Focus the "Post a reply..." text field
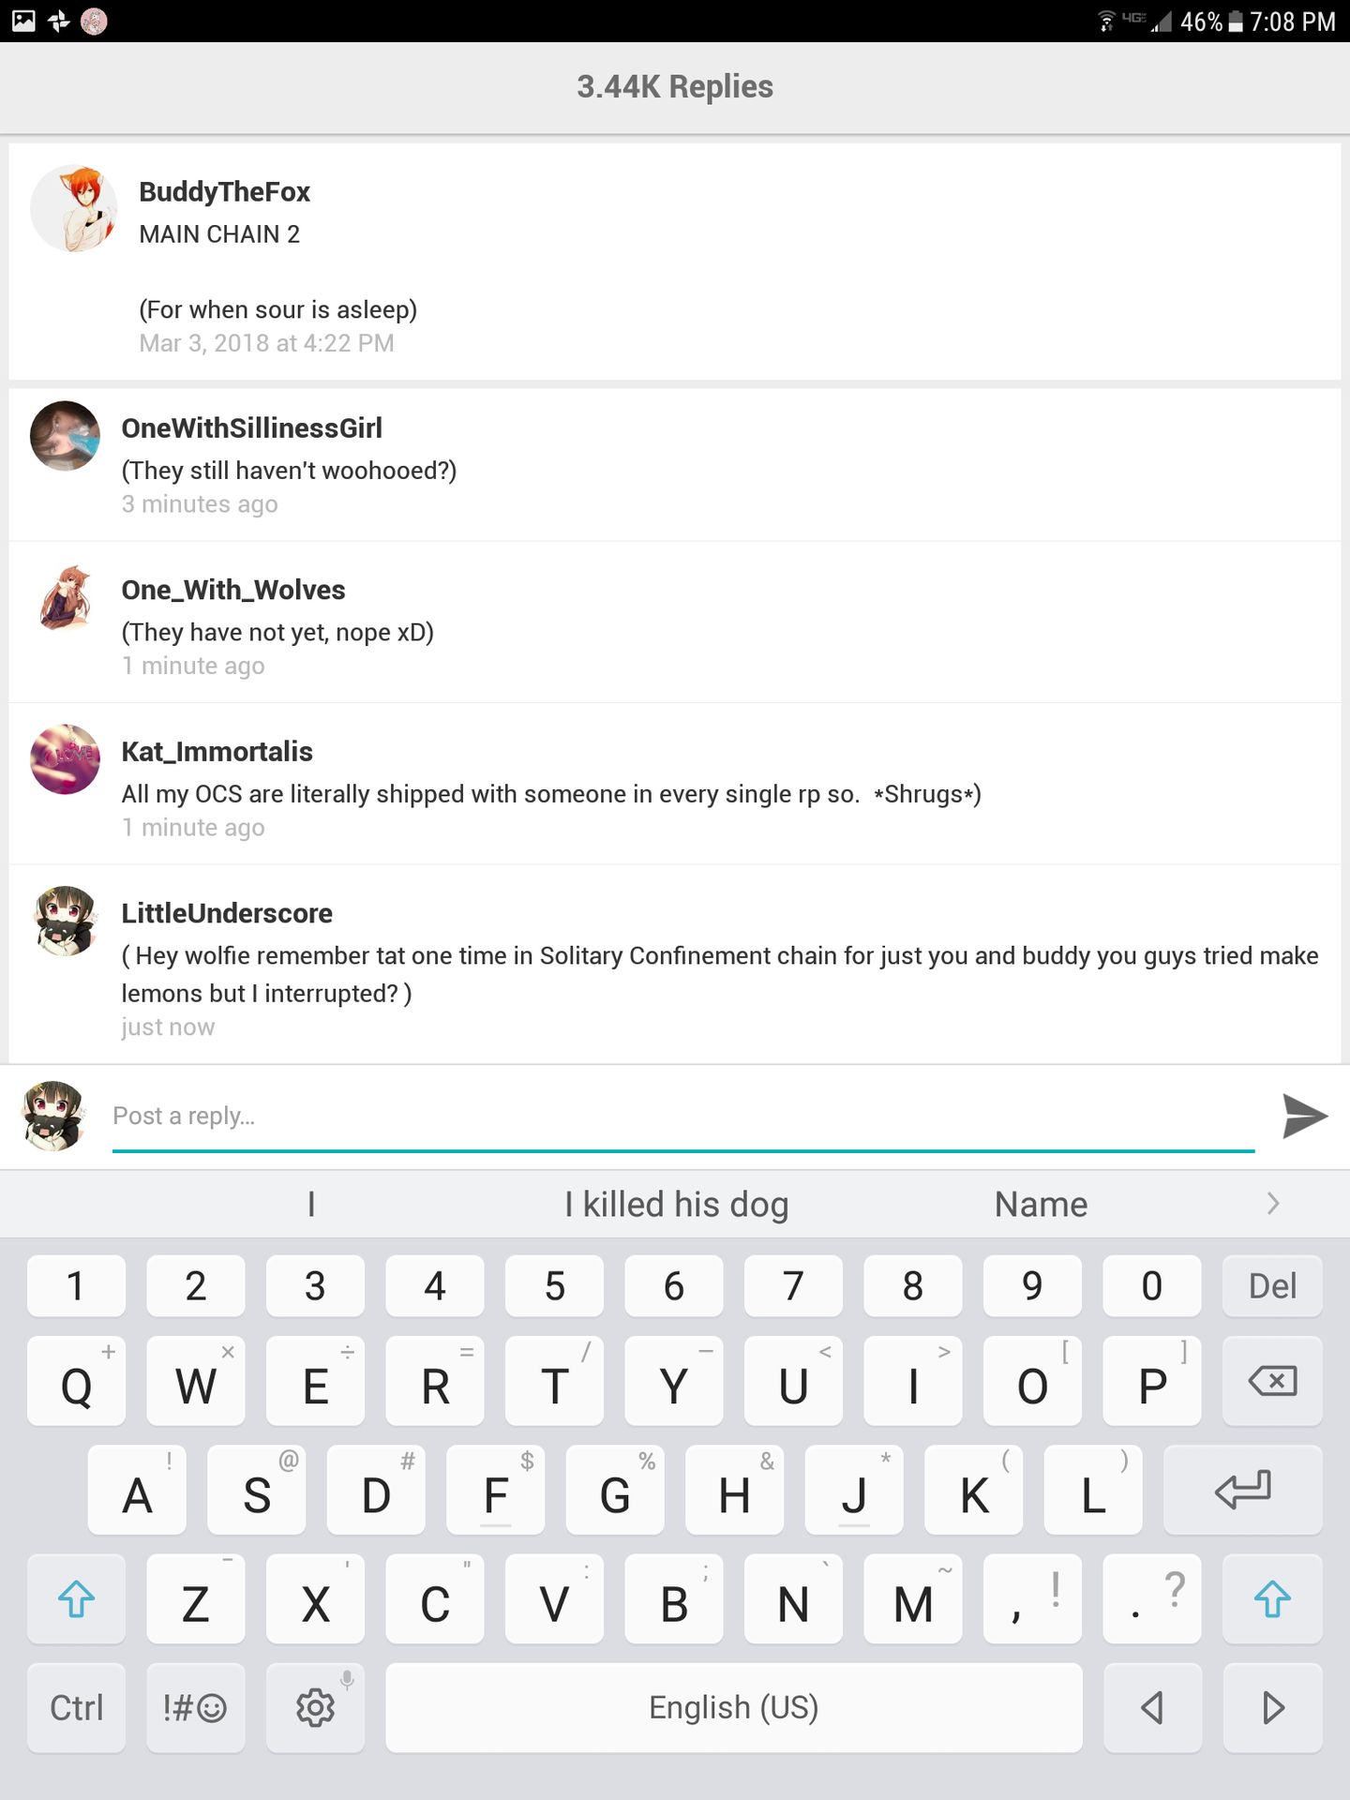 pos(683,1116)
